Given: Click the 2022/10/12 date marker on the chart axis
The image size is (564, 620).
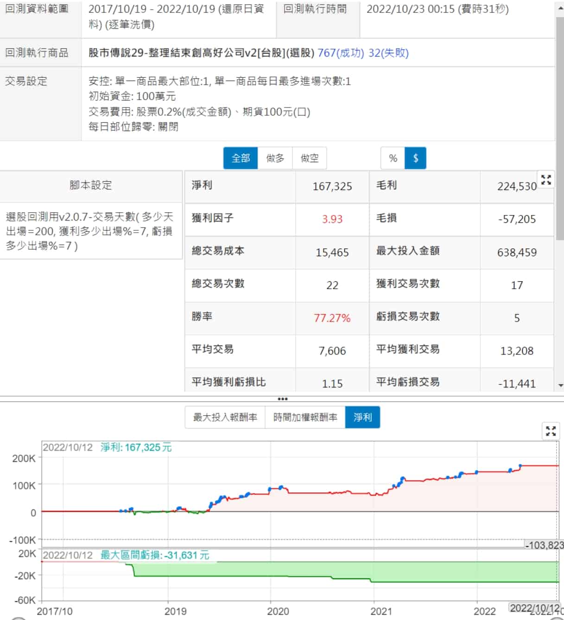Looking at the screenshot, I should 535,608.
